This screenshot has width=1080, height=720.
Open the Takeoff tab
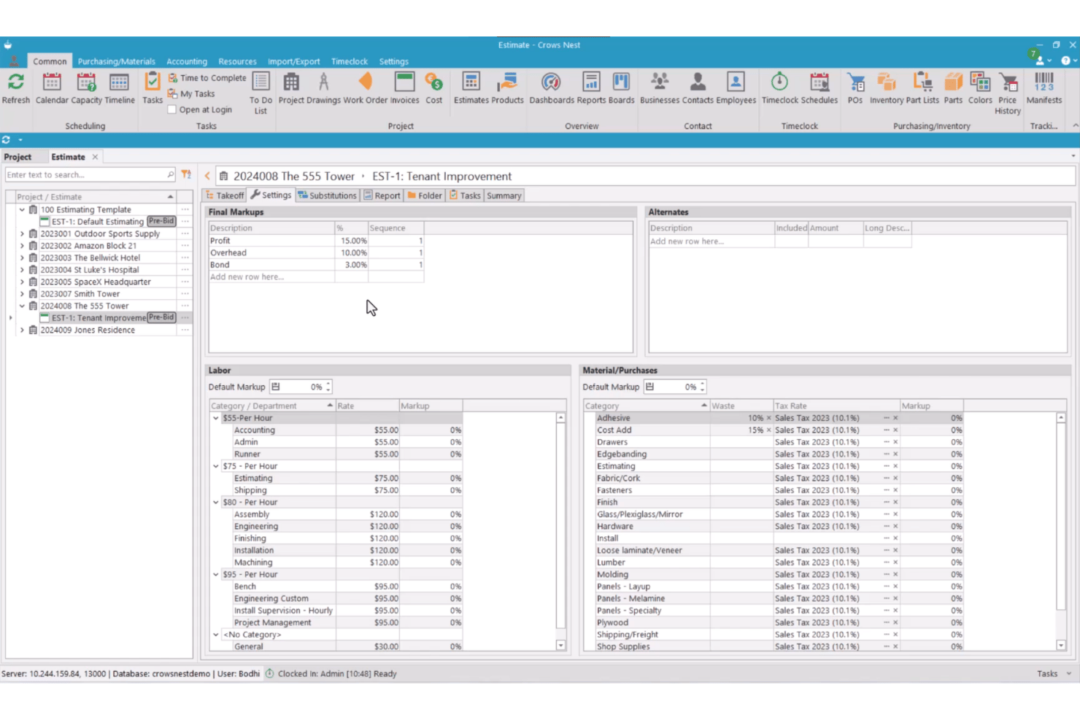225,196
